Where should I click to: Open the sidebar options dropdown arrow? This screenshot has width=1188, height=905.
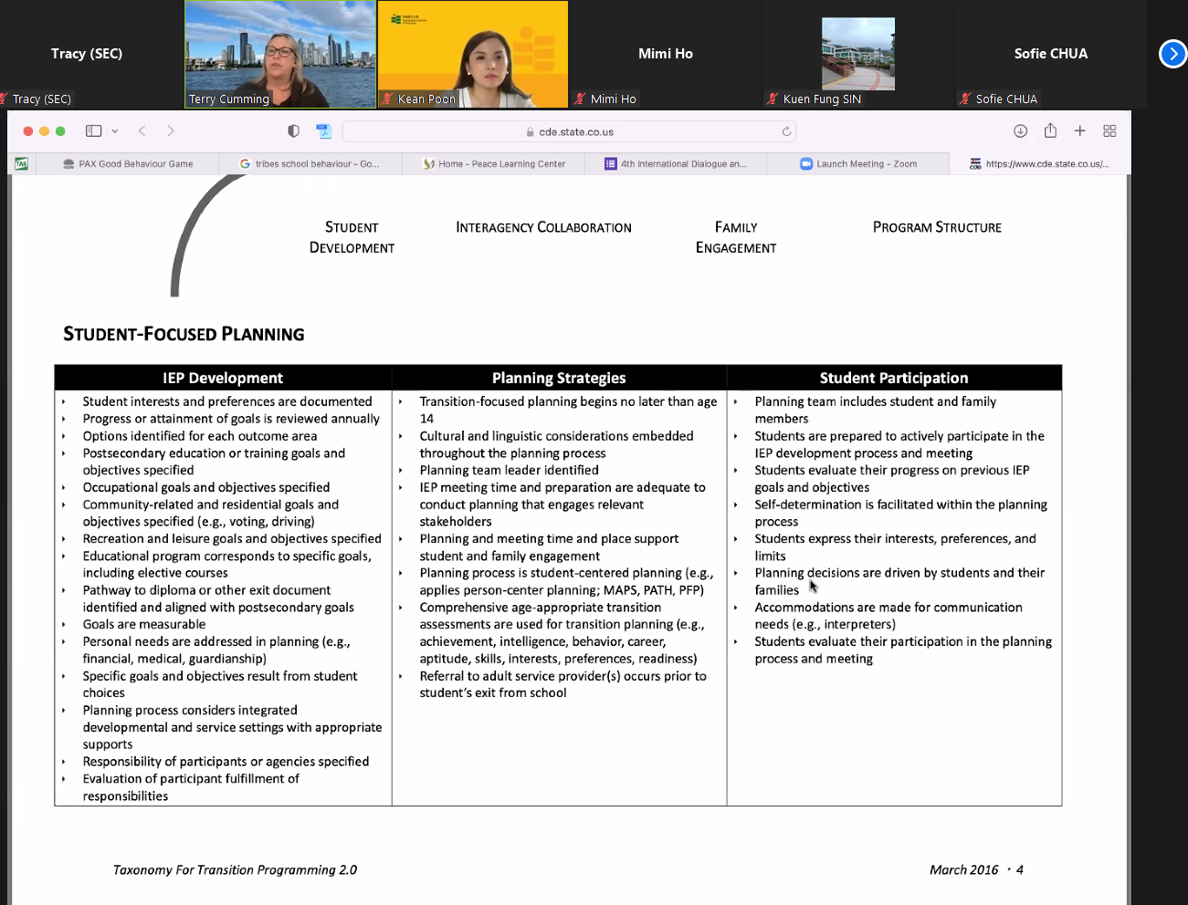click(x=115, y=131)
